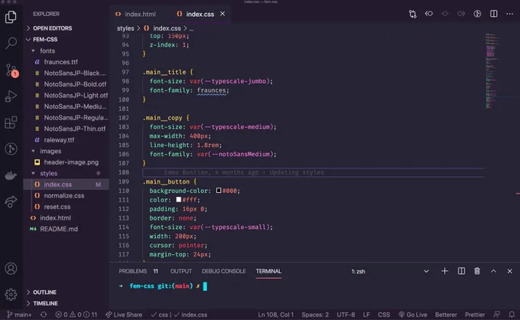Image resolution: width=520 pixels, height=320 pixels.
Task: Click UTF-8 encoding in status bar
Action: (x=346, y=315)
